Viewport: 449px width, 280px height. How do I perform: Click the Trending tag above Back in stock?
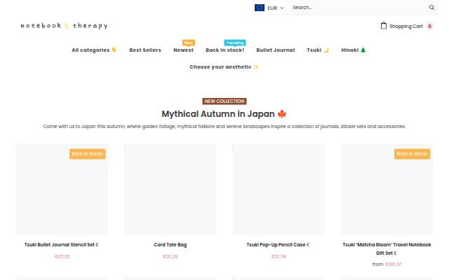click(x=235, y=43)
